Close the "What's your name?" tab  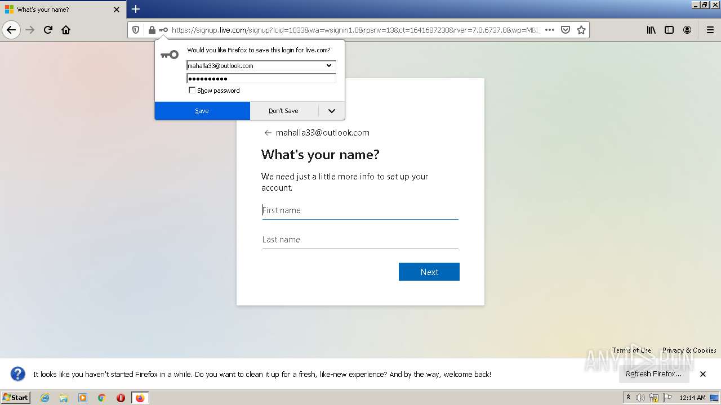click(117, 10)
